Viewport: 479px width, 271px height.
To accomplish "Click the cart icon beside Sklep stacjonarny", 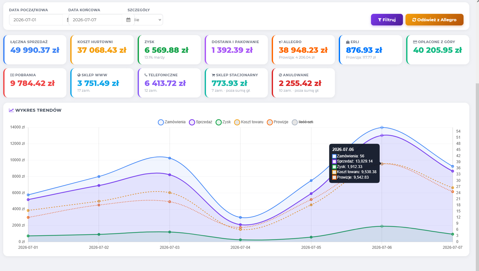I will tap(213, 75).
